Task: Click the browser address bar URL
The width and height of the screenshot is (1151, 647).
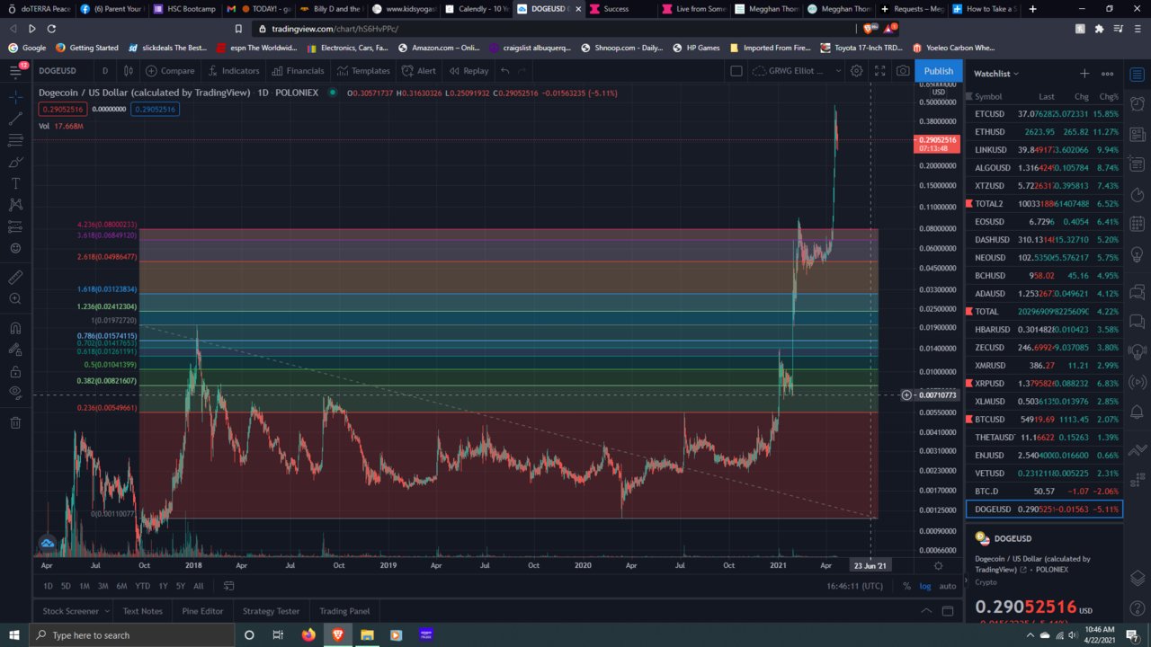Action: [x=335, y=29]
